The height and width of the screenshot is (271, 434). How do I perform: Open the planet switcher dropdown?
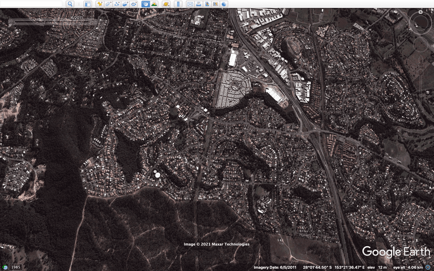click(166, 4)
